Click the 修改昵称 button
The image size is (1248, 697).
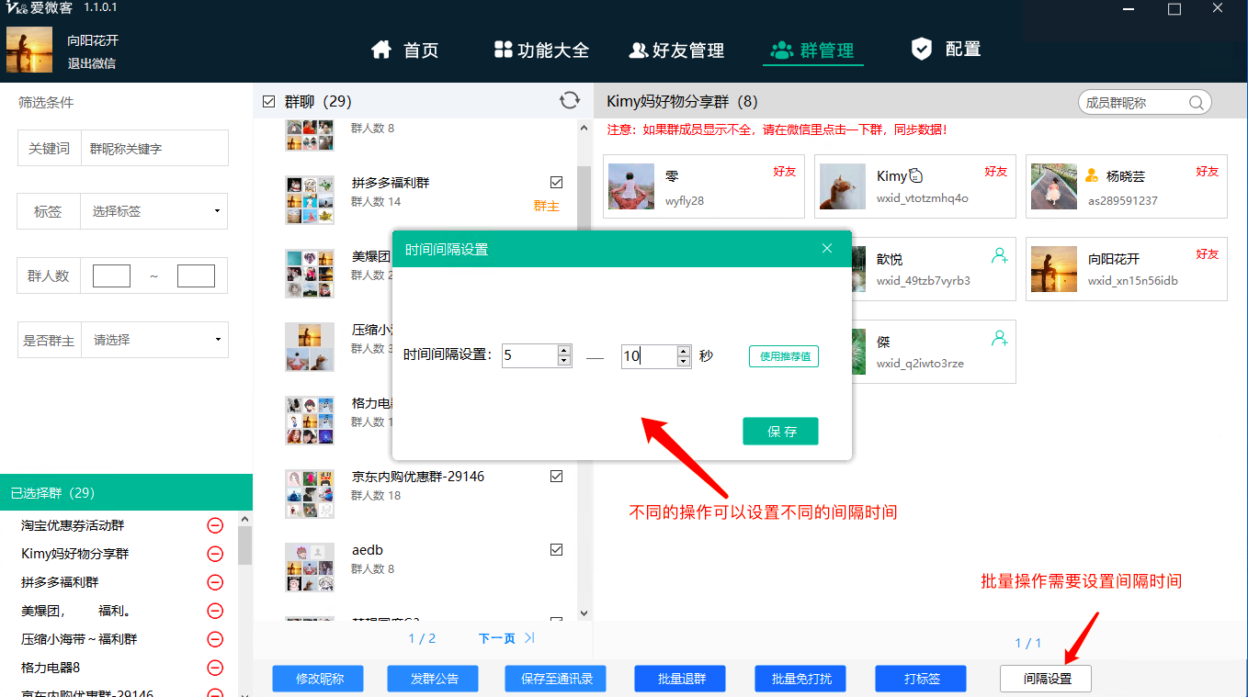click(319, 679)
